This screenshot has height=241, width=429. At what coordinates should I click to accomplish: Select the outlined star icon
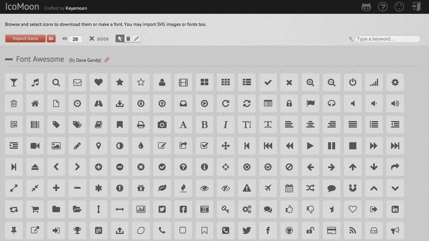tap(141, 82)
